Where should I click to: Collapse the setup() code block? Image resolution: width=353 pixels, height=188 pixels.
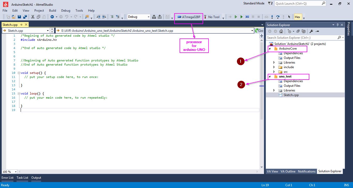click(19, 73)
